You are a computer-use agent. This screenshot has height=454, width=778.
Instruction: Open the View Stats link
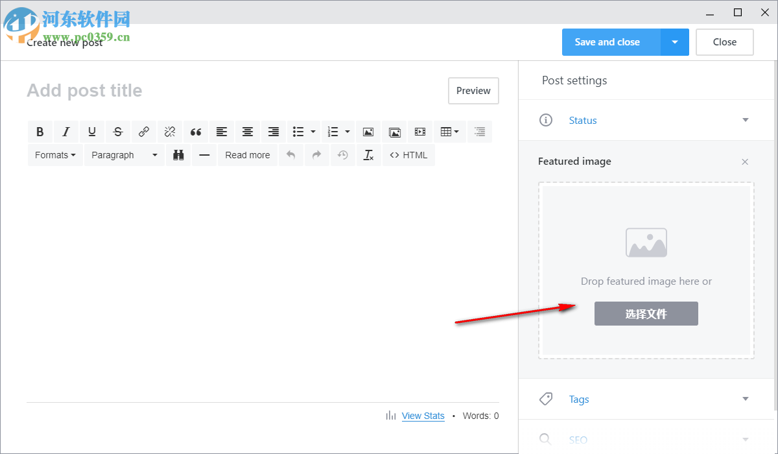(x=423, y=416)
